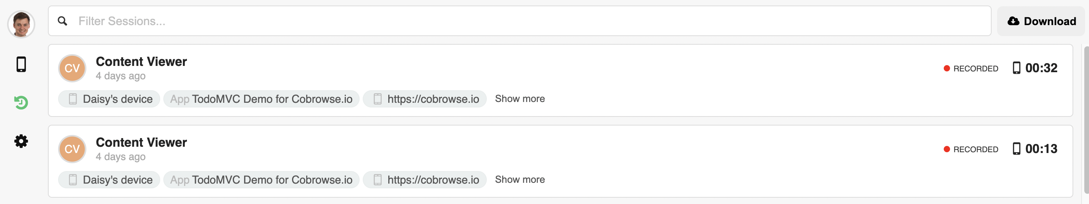
Task: Open https://cobrowse.io tag in second session
Action: pyautogui.click(x=425, y=180)
